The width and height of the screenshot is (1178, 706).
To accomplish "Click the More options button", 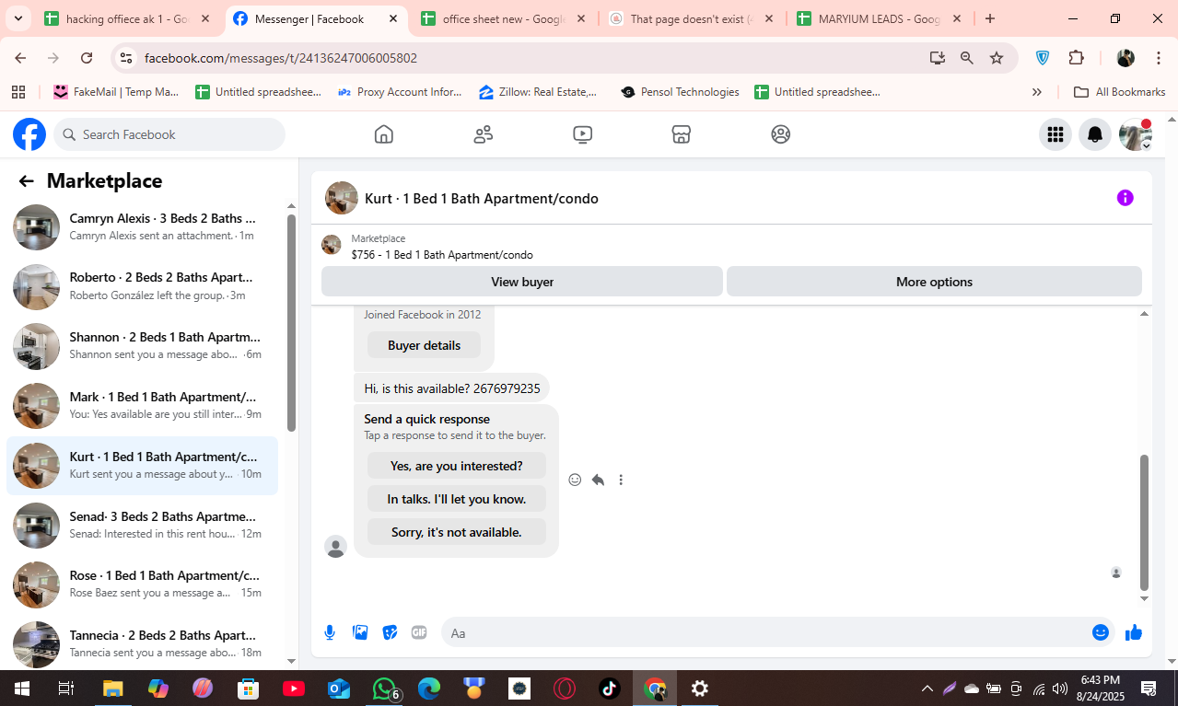I will (934, 282).
